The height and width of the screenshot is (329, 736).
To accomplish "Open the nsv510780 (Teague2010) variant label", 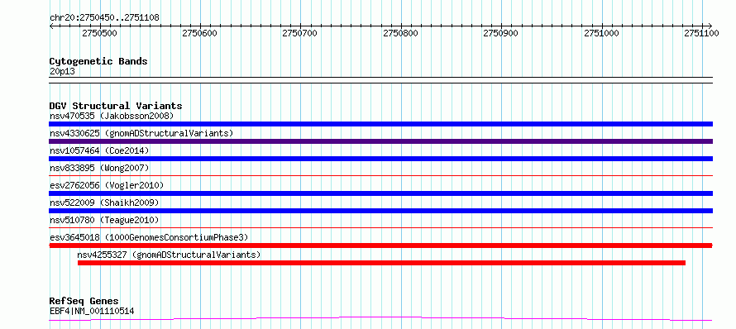I will [x=104, y=220].
